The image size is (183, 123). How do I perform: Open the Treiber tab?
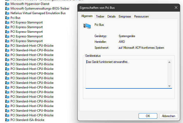[x=100, y=17]
